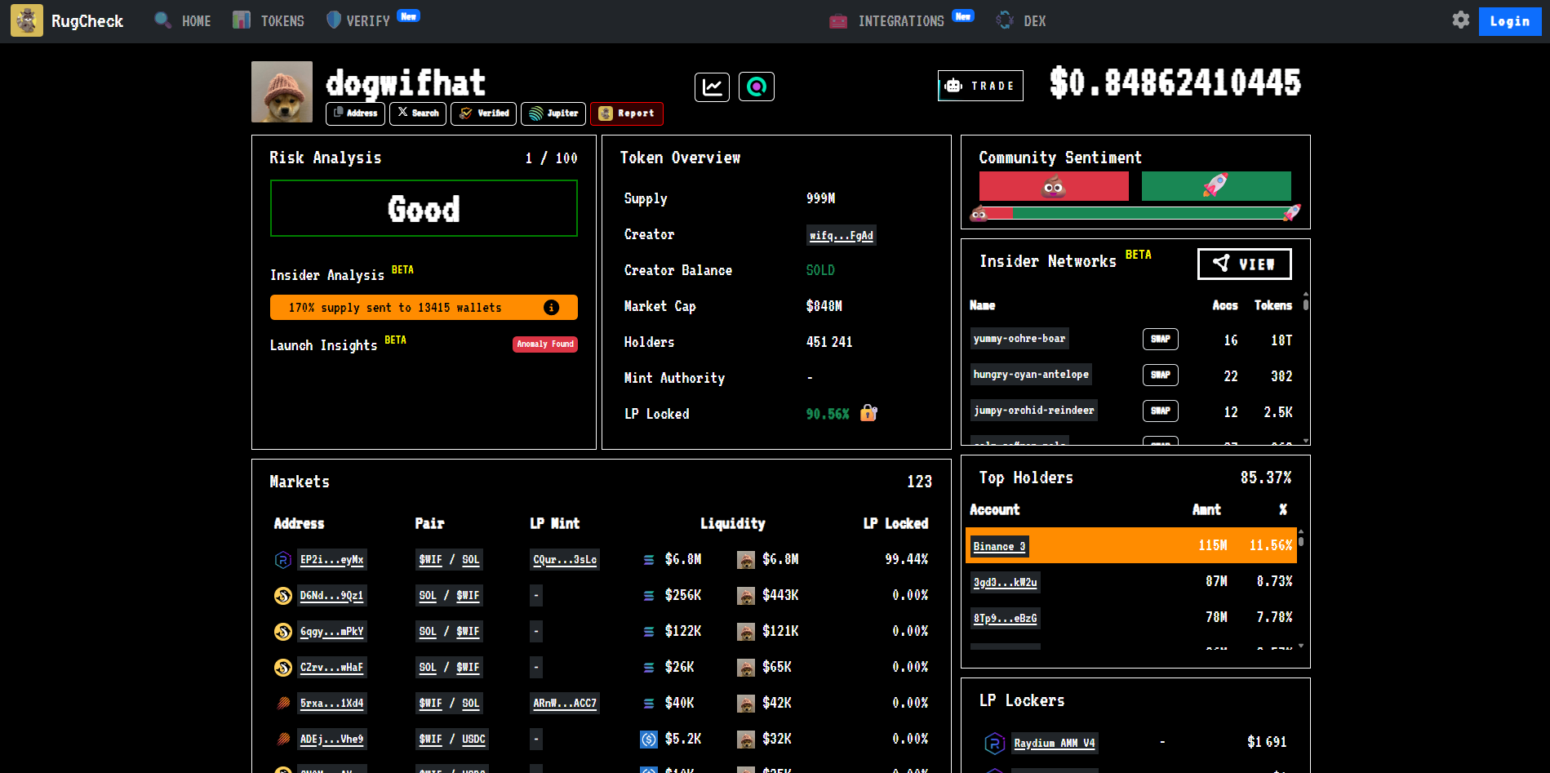Vote bullish with the rocket sentiment button
The width and height of the screenshot is (1550, 773).
coord(1215,186)
